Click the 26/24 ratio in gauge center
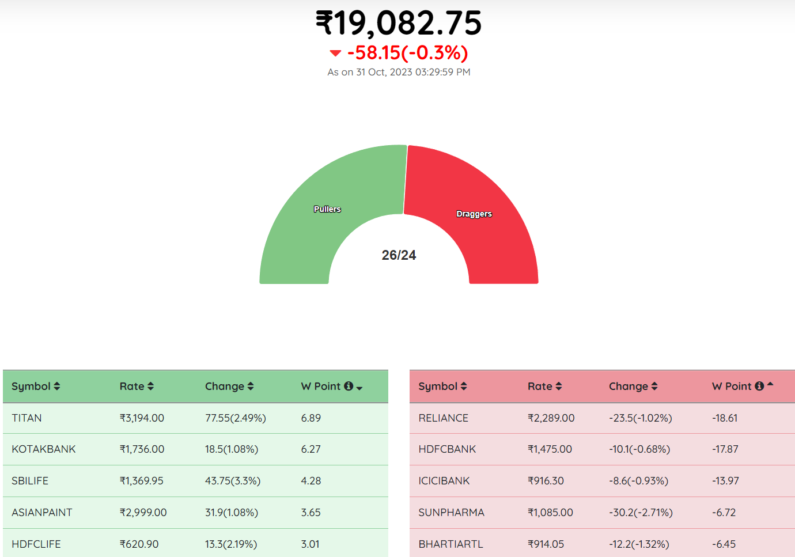 pos(399,255)
